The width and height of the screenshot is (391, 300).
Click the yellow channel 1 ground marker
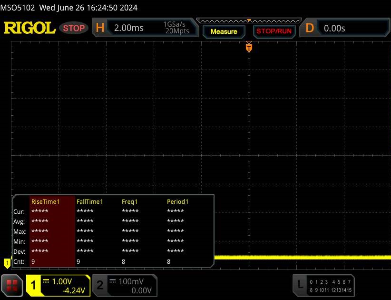point(7,262)
